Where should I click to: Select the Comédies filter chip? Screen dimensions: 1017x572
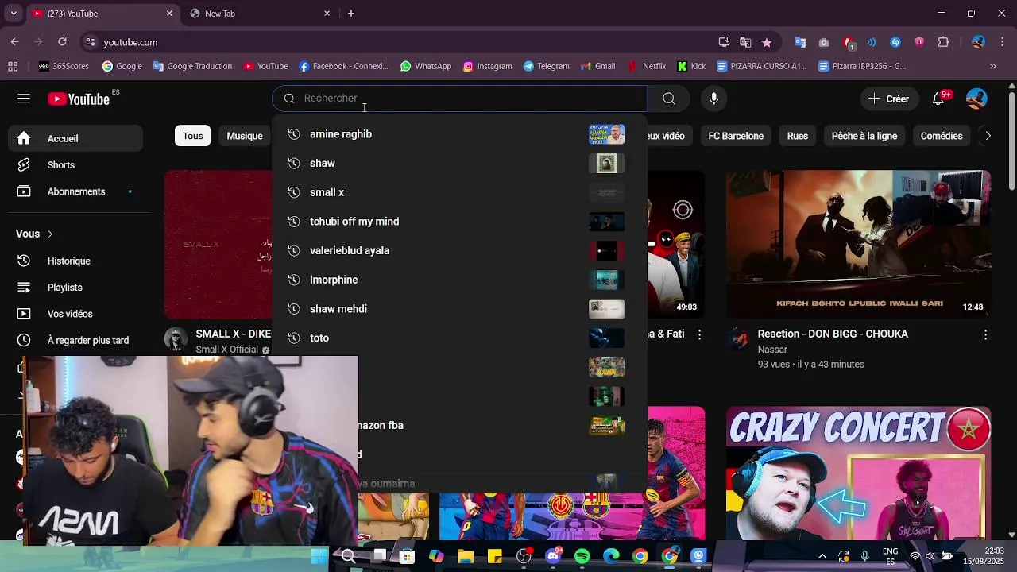tap(942, 136)
